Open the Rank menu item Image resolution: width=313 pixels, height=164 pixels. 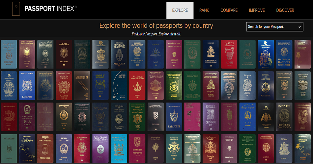click(204, 10)
